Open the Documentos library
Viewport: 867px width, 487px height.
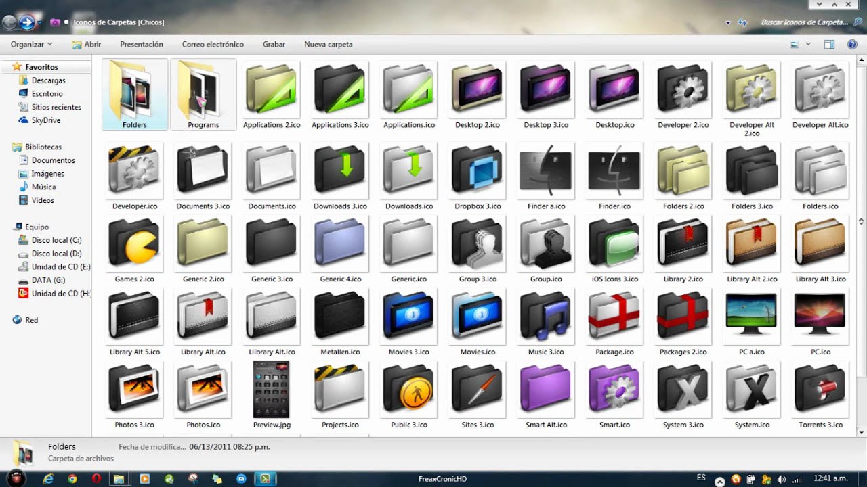click(x=53, y=160)
